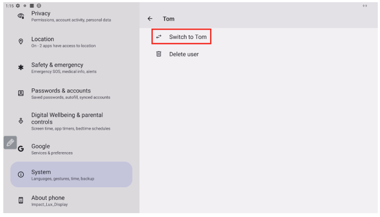Image resolution: width=380 pixels, height=217 pixels.
Task: Click the Privacy eye icon
Action: tap(21, 16)
